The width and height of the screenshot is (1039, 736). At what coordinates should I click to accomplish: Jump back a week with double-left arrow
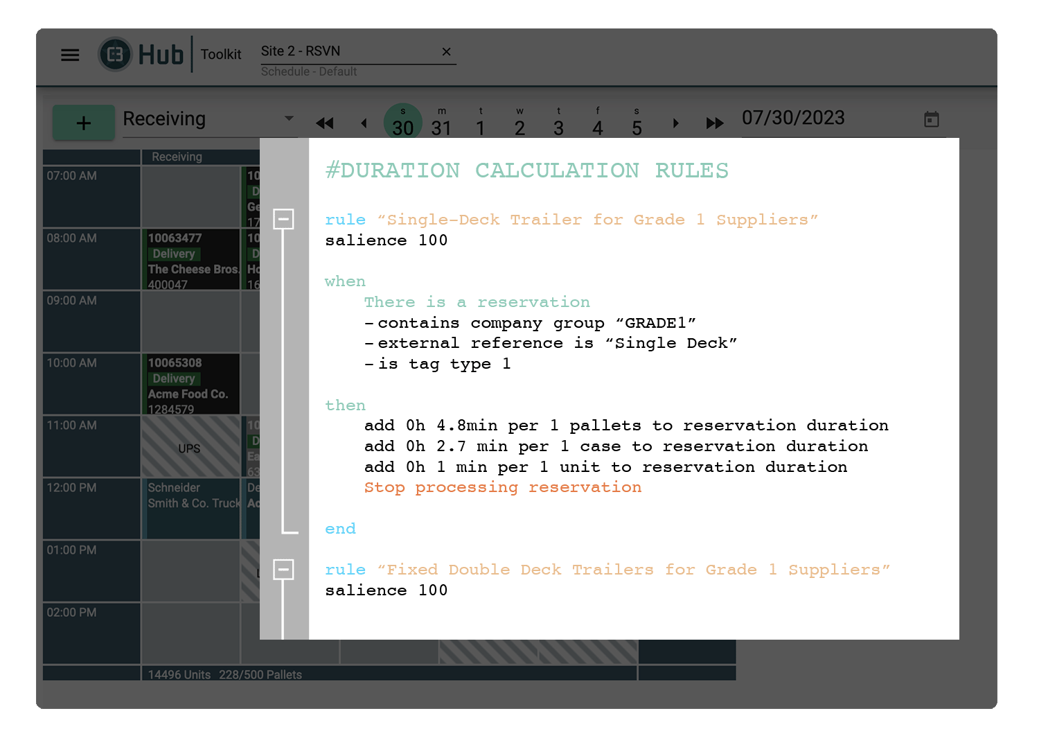(x=324, y=123)
